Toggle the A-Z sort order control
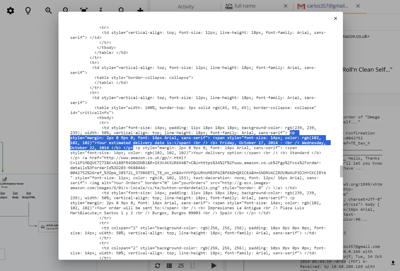The height and width of the screenshot is (271, 400). (x=193, y=266)
